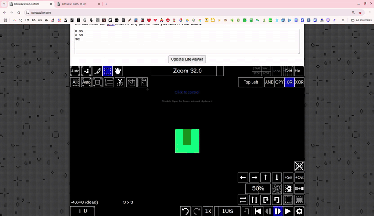The image size is (374, 216).
Task: Click the conwaylife.com address bar
Action: pos(188,13)
